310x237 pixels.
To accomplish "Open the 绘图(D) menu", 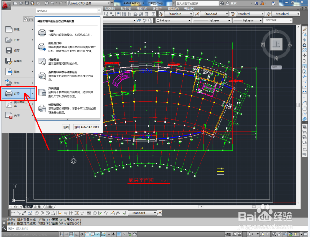I will (110, 8).
